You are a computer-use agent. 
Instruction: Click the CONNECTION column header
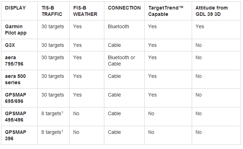(124, 8)
